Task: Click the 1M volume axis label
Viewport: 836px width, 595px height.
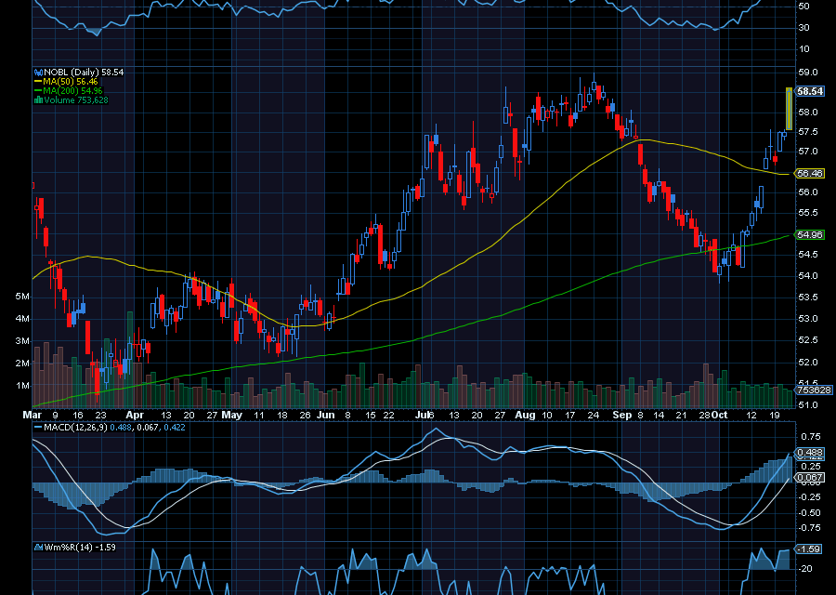Action: [x=22, y=386]
